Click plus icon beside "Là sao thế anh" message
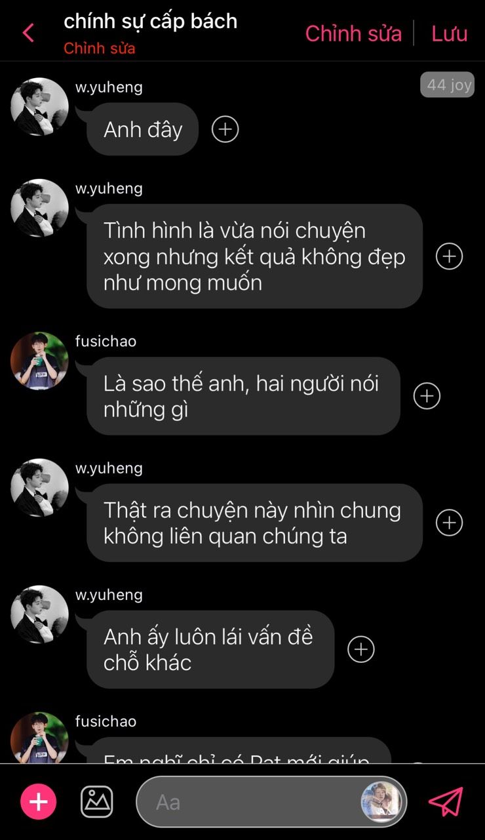 coord(427,395)
